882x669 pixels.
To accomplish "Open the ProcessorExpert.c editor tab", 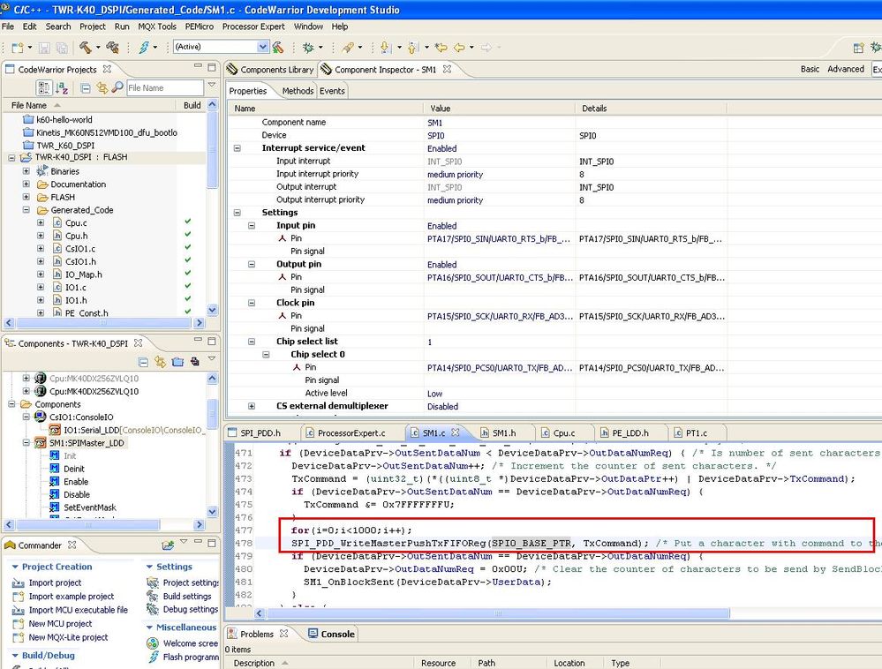I will tap(351, 432).
